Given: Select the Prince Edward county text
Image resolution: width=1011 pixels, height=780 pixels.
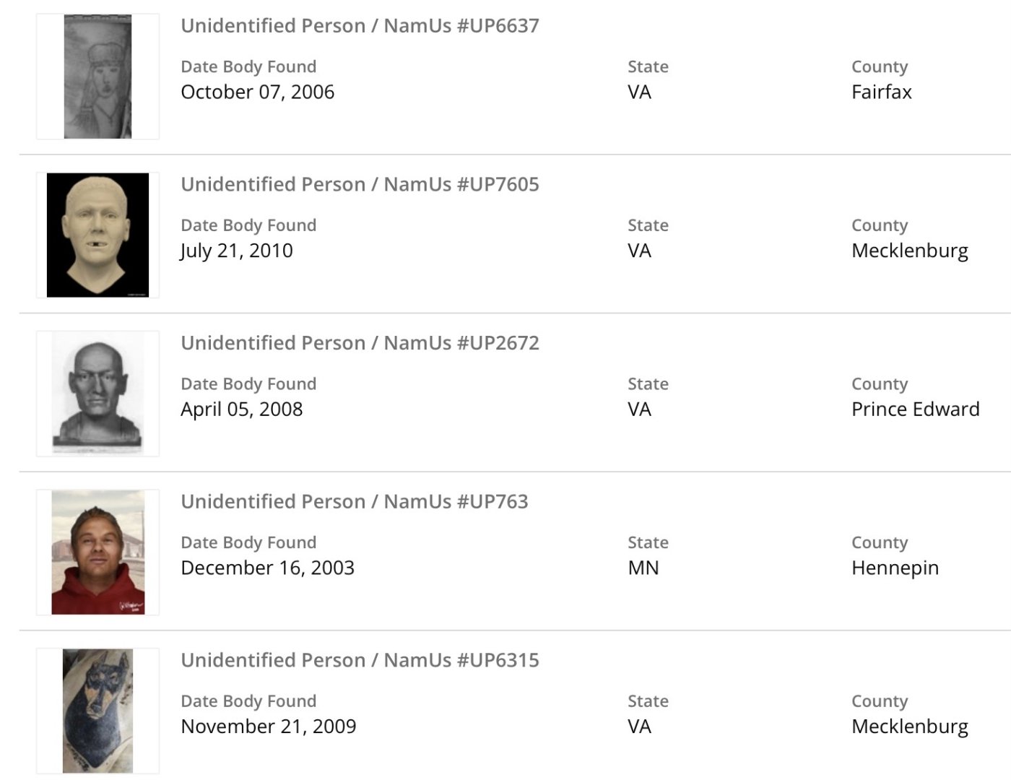Looking at the screenshot, I should point(915,409).
